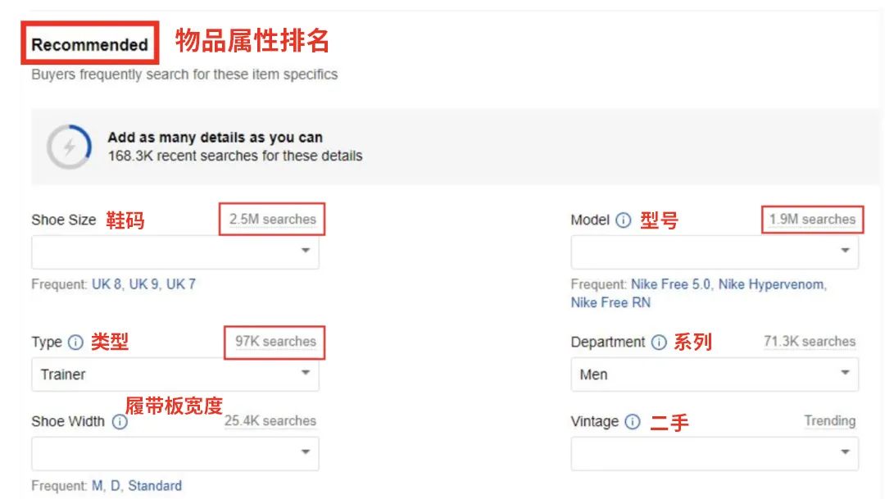The height and width of the screenshot is (499, 885).
Task: Open the Type dropdown showing Trainer
Action: [x=175, y=374]
